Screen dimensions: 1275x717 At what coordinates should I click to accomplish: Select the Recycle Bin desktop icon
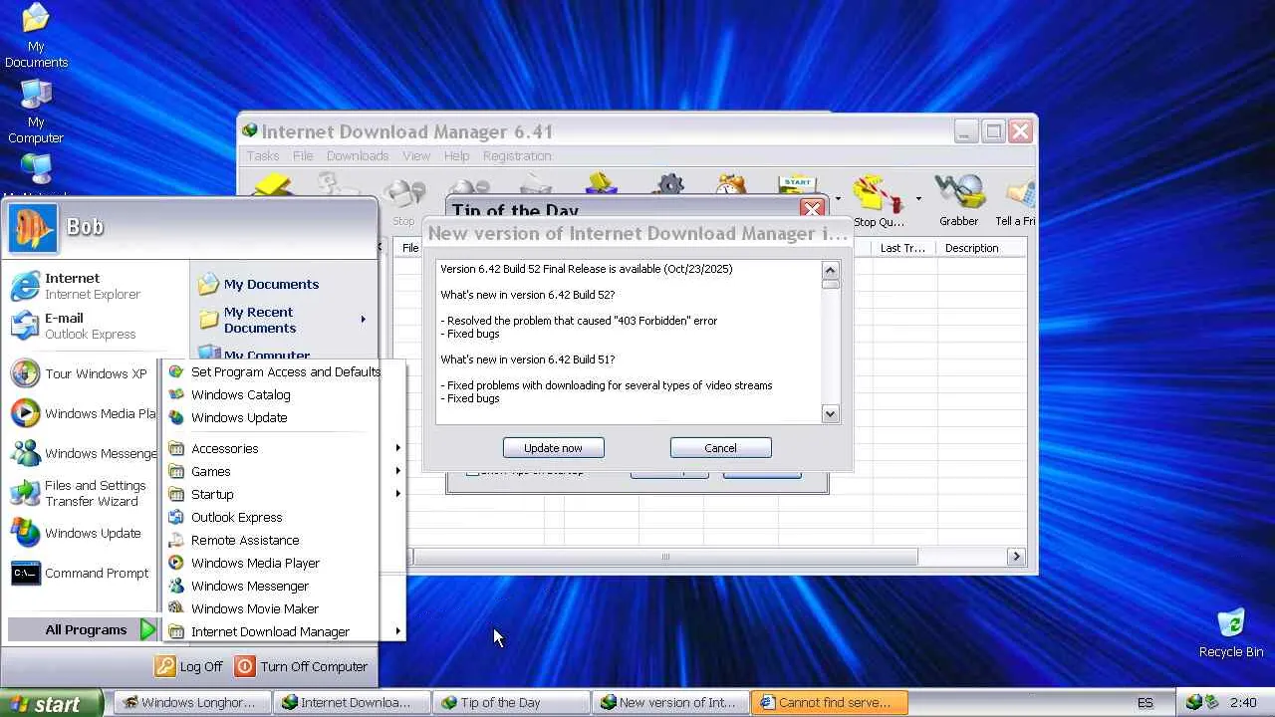[1231, 633]
